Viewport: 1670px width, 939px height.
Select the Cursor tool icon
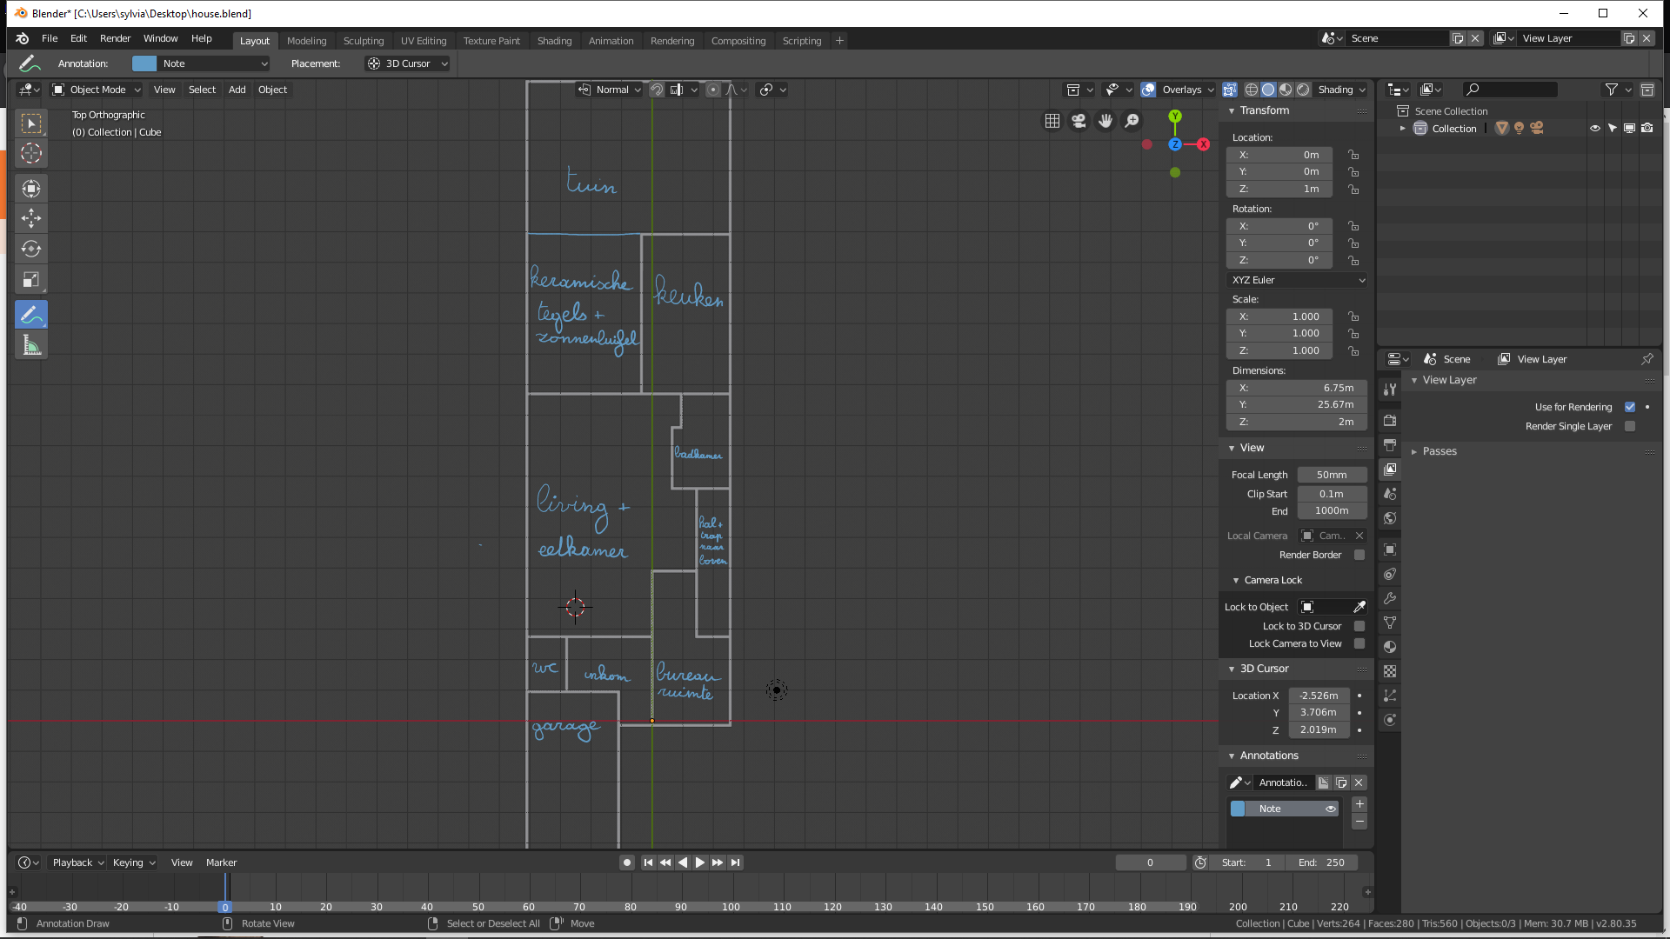pos(31,154)
